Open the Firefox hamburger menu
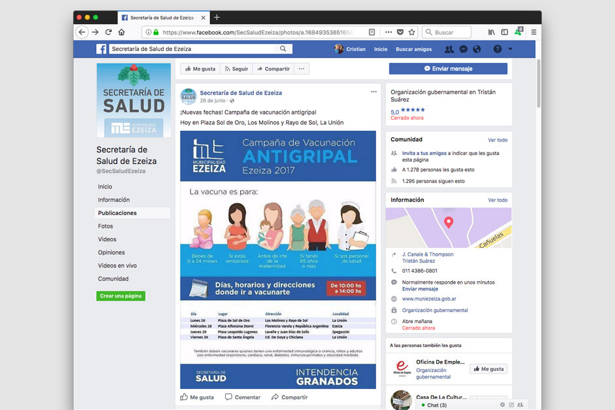615x410 pixels. click(x=533, y=32)
